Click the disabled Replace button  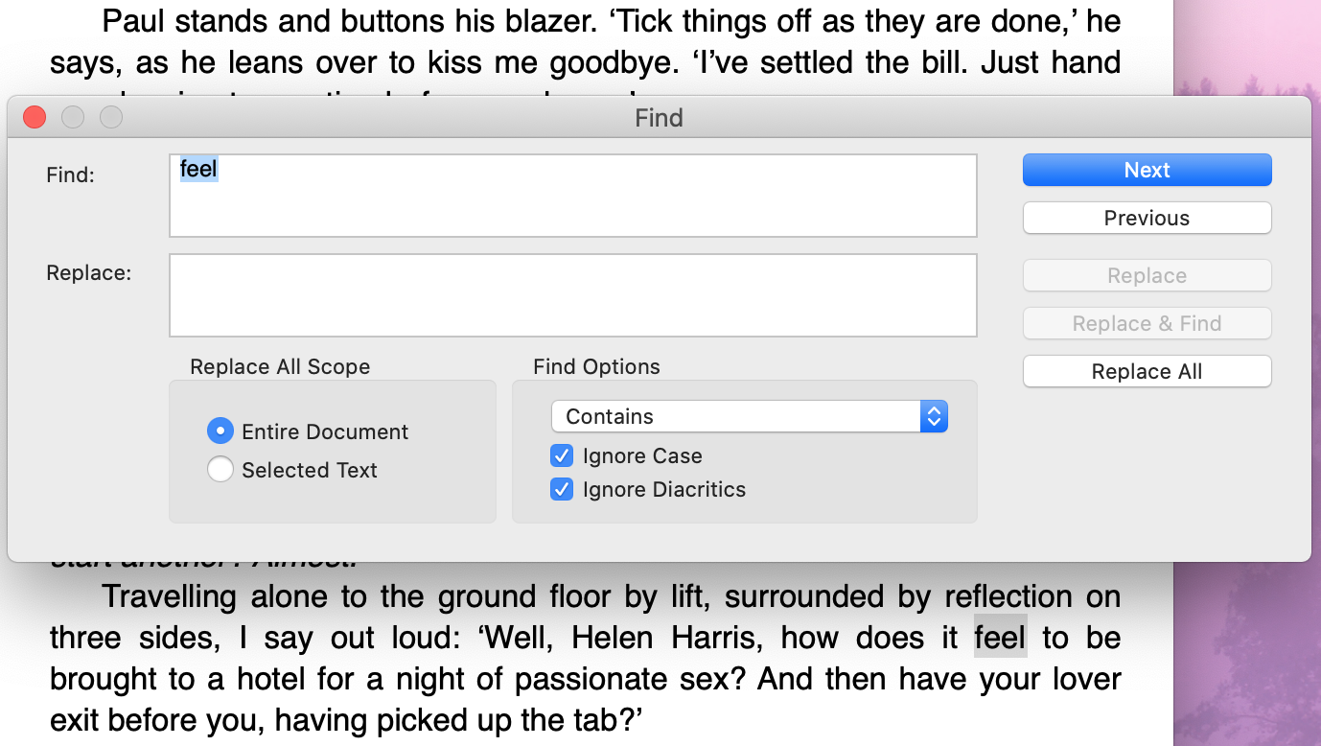click(1147, 275)
